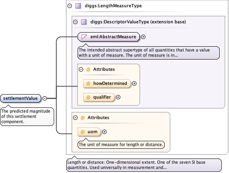Click the @ icon beside uom
This screenshot has width=229, height=173.
click(83, 132)
